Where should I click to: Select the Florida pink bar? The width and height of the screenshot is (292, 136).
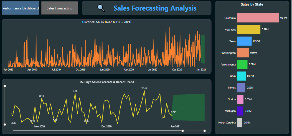tap(240, 99)
